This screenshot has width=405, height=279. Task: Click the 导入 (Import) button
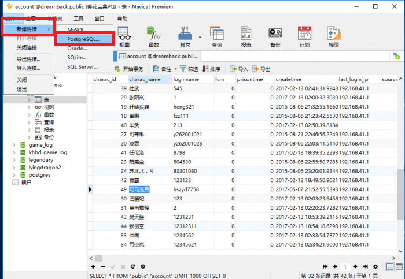[238, 69]
